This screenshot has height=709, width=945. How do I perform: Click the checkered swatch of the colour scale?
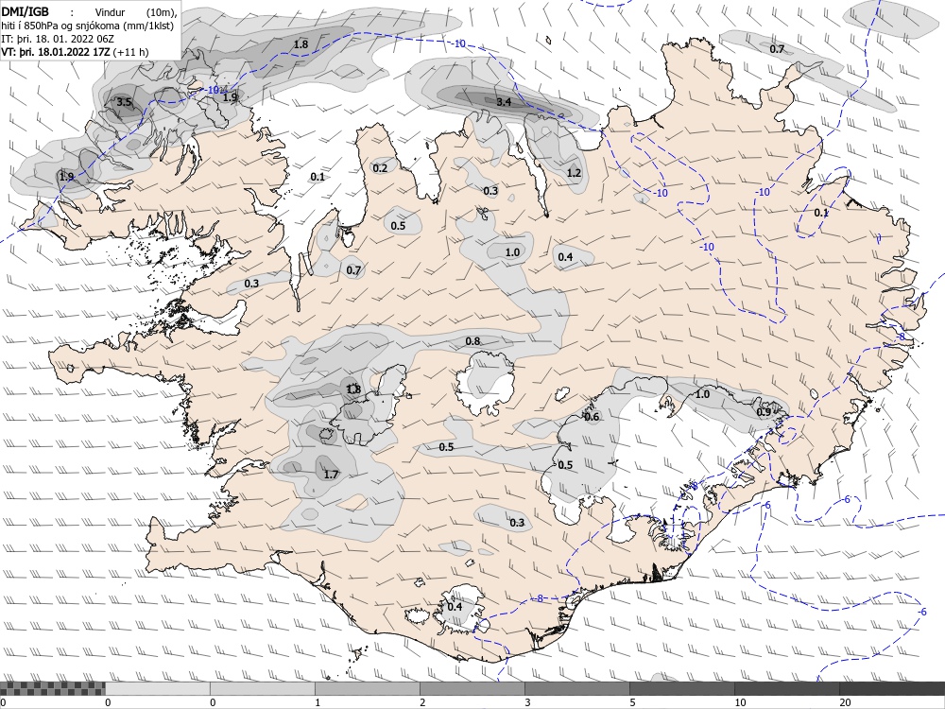[52, 688]
